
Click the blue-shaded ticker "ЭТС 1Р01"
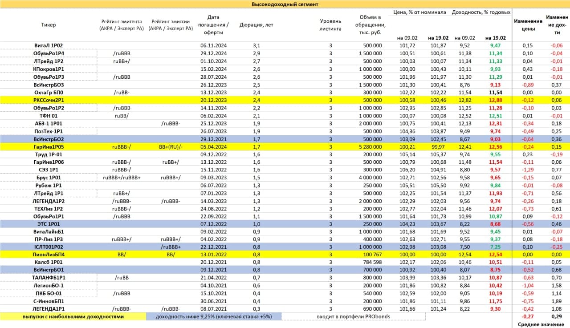49,224
